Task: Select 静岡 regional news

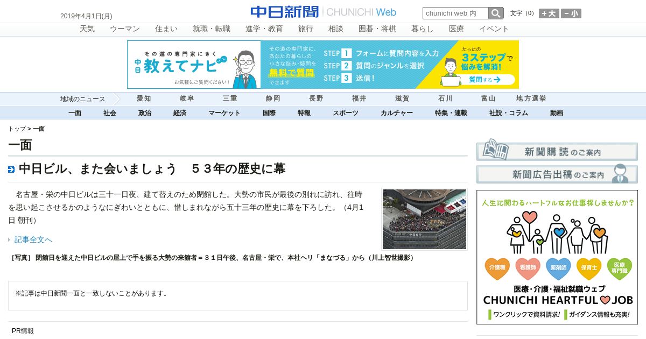Action: click(x=273, y=99)
